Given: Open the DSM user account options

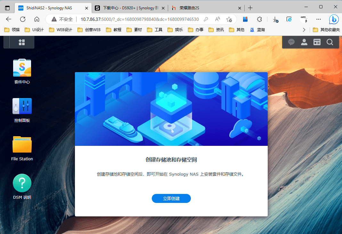Looking at the screenshot, I should (x=304, y=42).
